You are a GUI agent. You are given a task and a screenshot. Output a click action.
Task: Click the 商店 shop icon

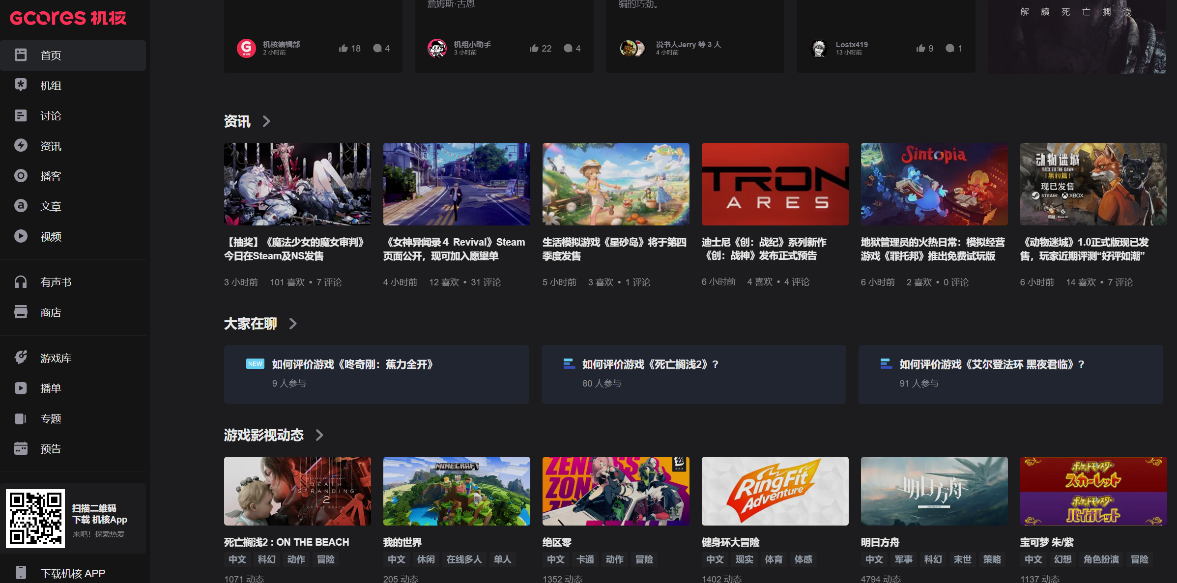(21, 312)
